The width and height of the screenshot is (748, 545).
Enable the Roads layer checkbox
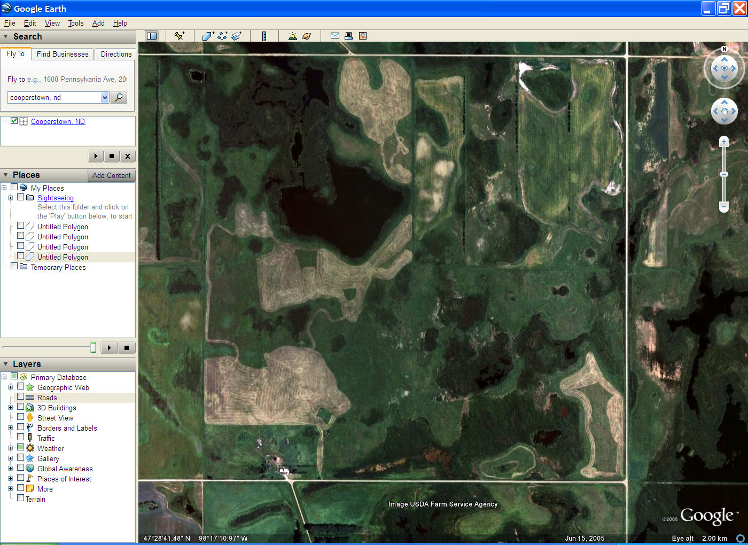point(21,396)
